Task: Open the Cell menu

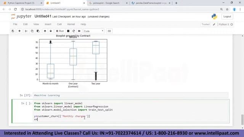Action: pyautogui.click(x=59, y=24)
